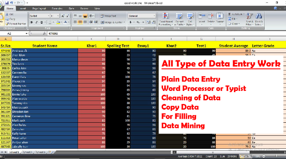The width and height of the screenshot is (286, 159).
Task: Open the font size dropdown
Action: tap(58, 16)
